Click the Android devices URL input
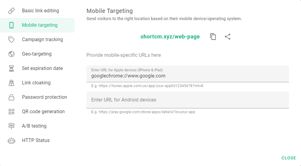The width and height of the screenshot is (301, 166). tap(187, 100)
